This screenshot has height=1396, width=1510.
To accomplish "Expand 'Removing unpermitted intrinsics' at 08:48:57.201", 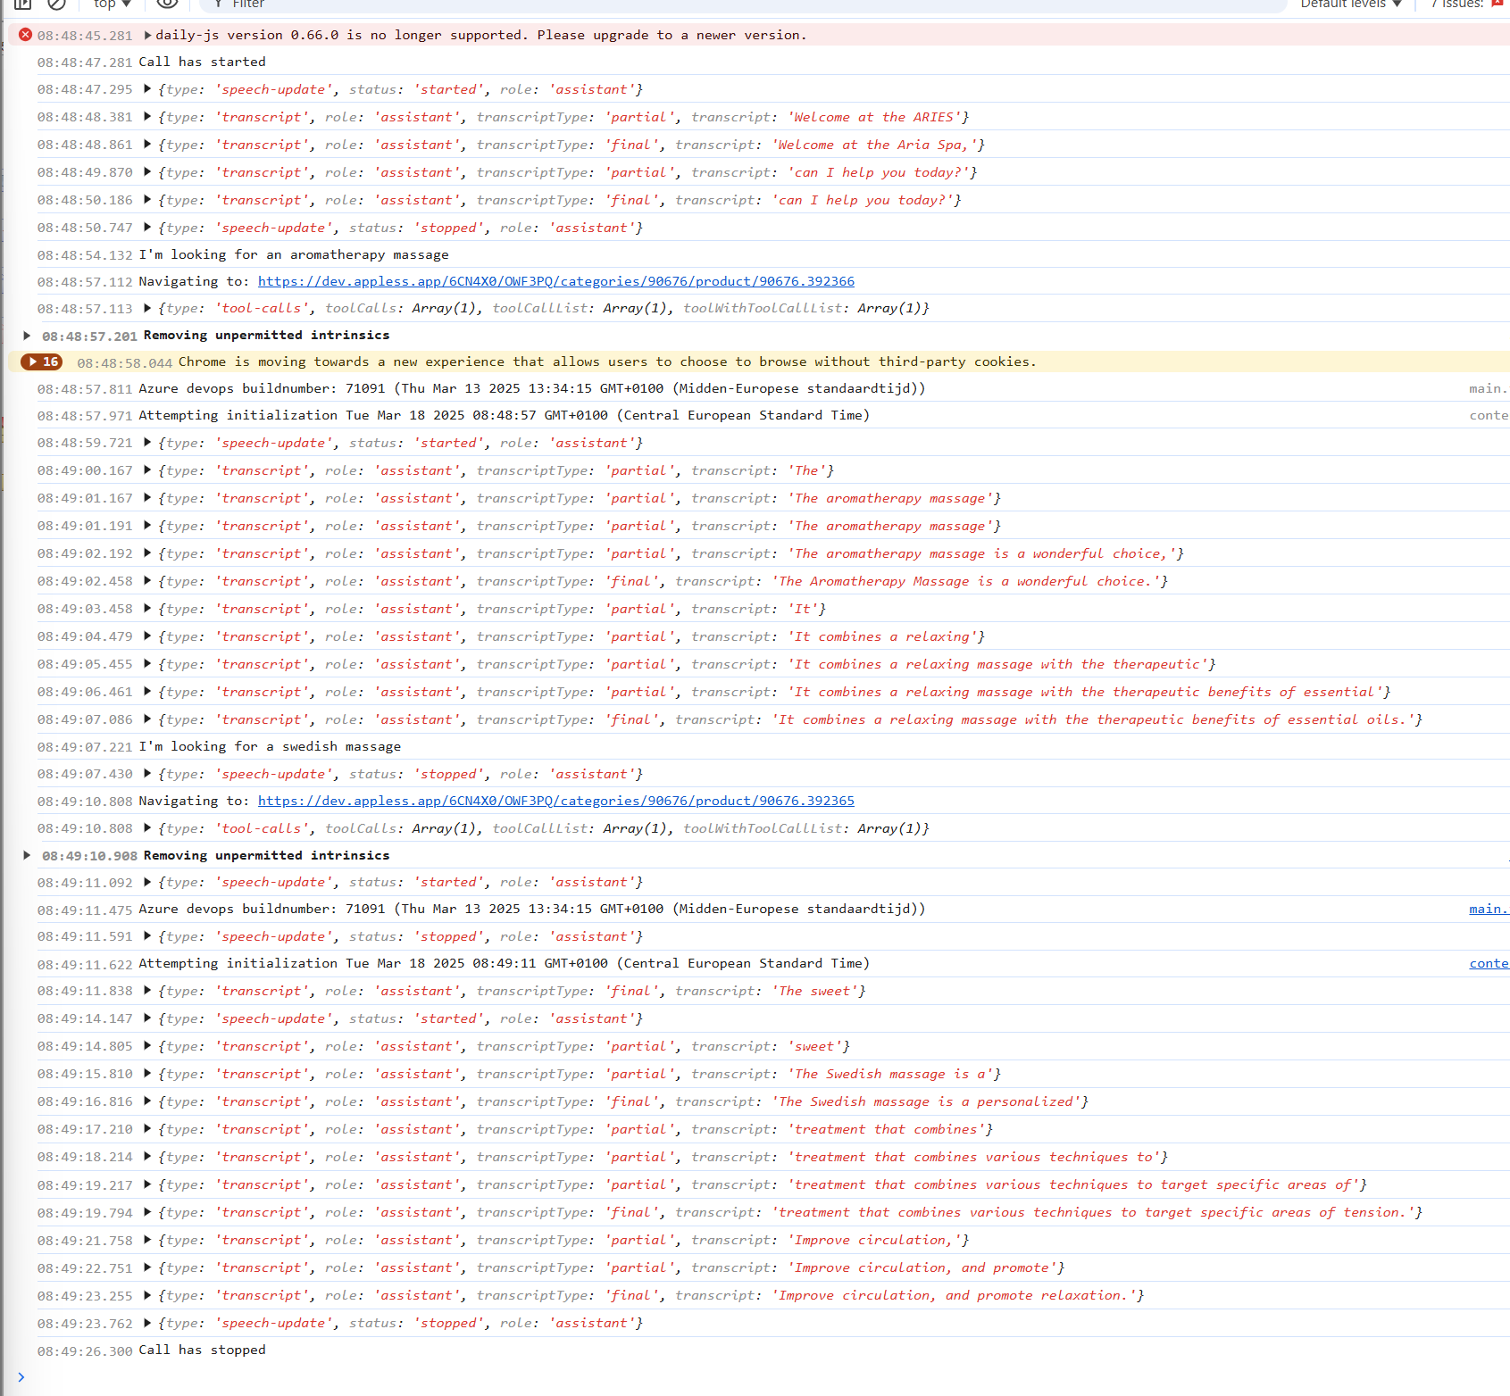I will coord(27,336).
